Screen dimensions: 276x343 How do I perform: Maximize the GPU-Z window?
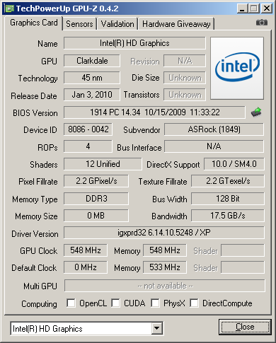pos(254,8)
